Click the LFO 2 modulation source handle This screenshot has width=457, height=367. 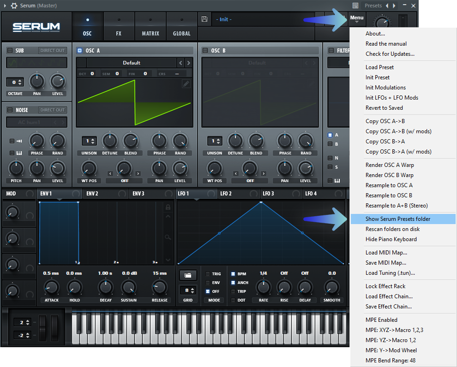tap(254, 194)
